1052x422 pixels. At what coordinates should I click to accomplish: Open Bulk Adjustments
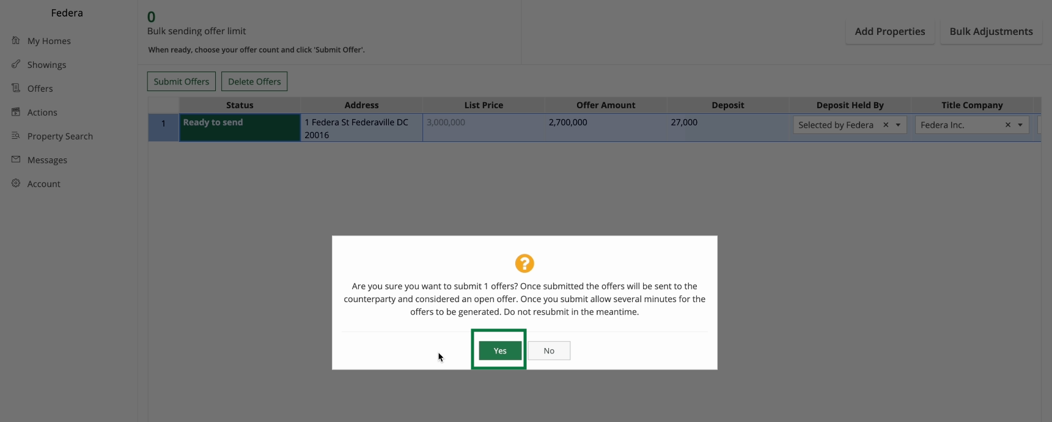pyautogui.click(x=991, y=32)
